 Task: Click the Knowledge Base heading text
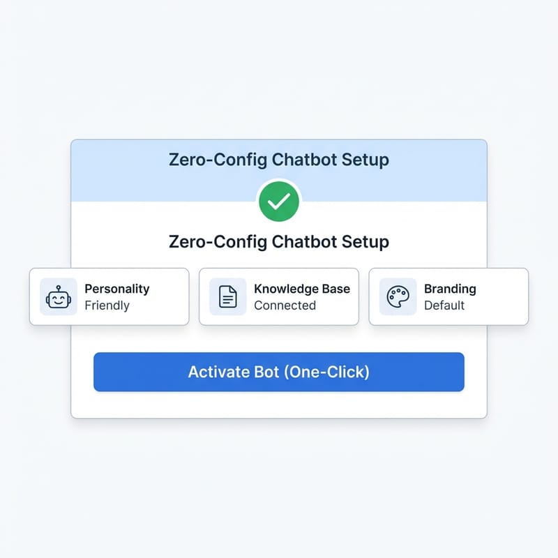coord(302,288)
